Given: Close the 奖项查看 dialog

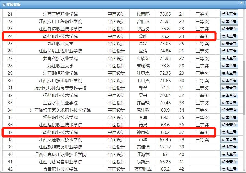Looking at the screenshot, I should [241, 3].
